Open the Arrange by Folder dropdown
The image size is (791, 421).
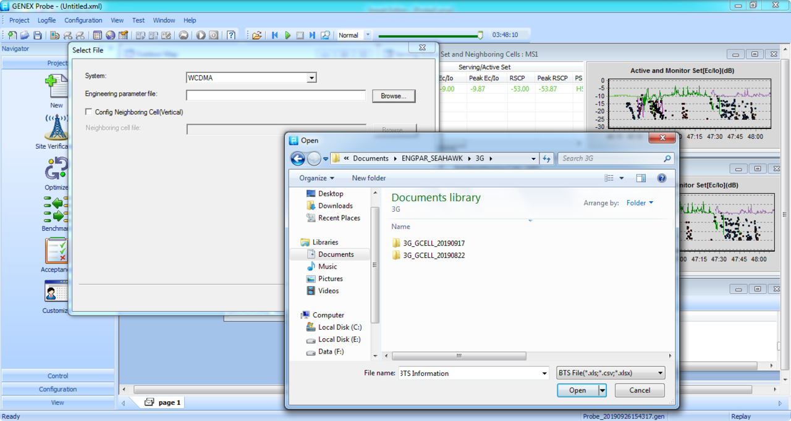point(640,202)
